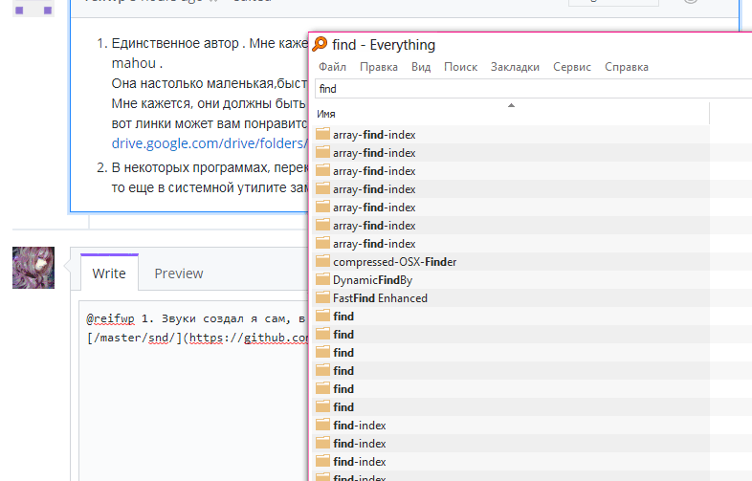
Task: Select the folder icon next to DynamicFindBy
Action: coord(322,279)
